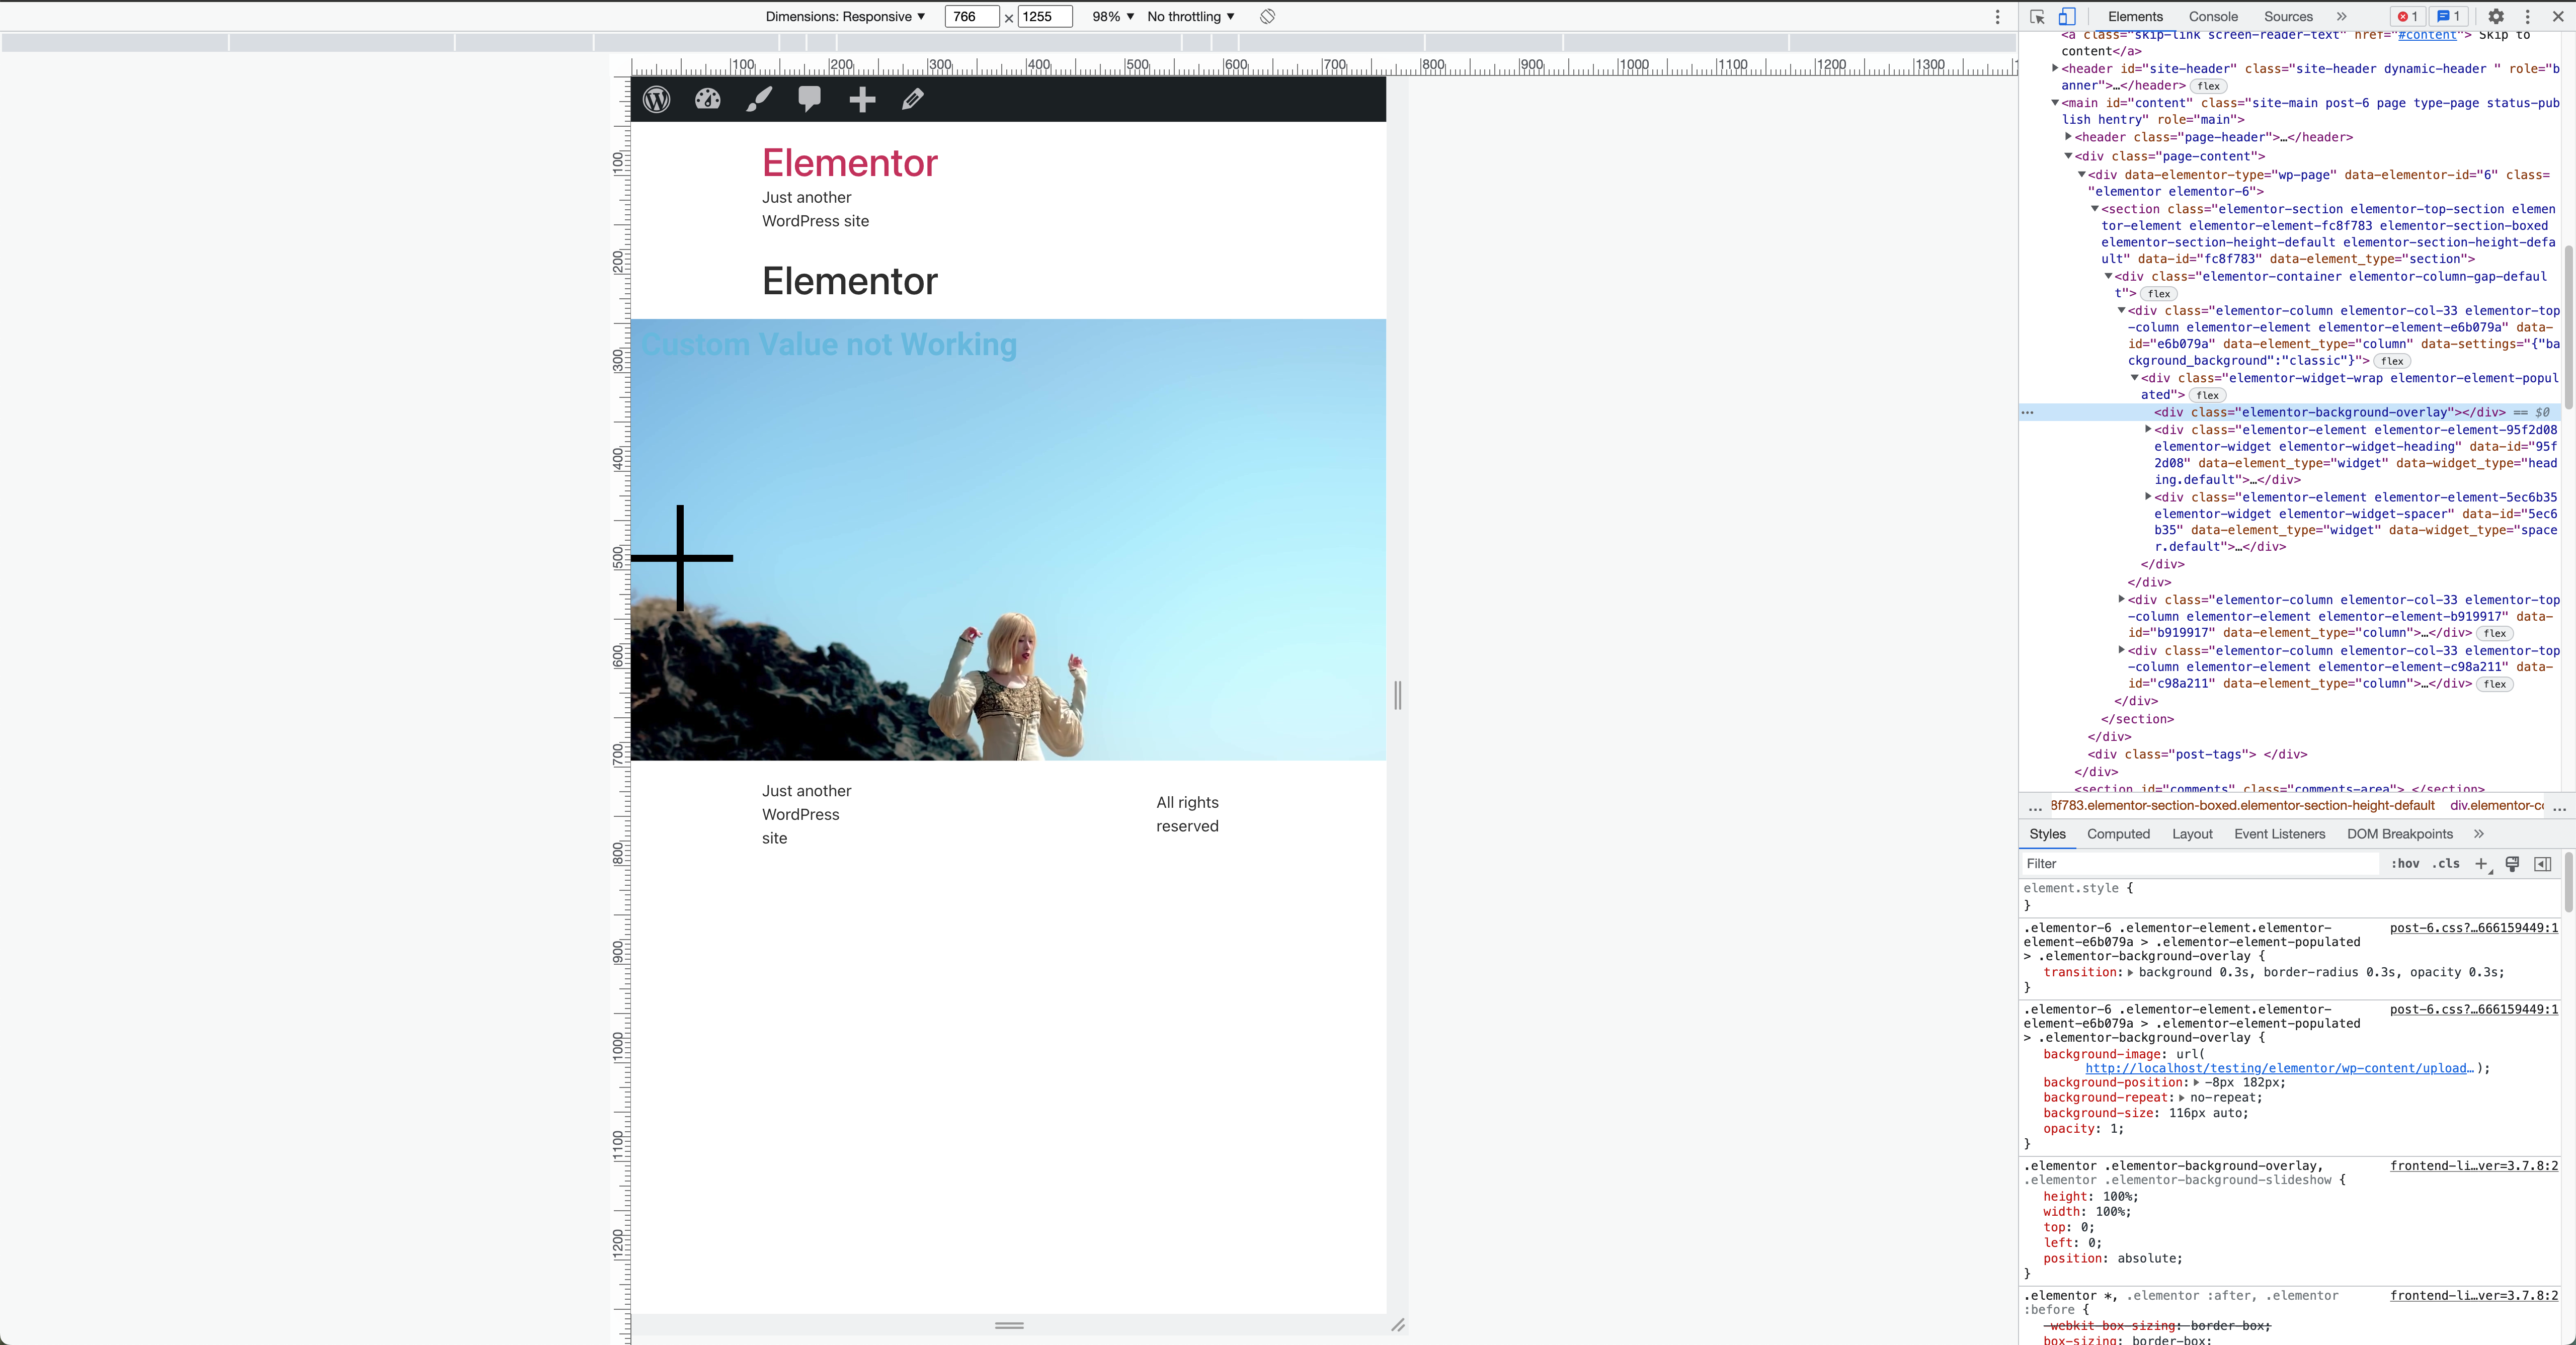Screen dimensions: 2576x1345
Task: Open the Event Listeners pane tab
Action: 2279,834
